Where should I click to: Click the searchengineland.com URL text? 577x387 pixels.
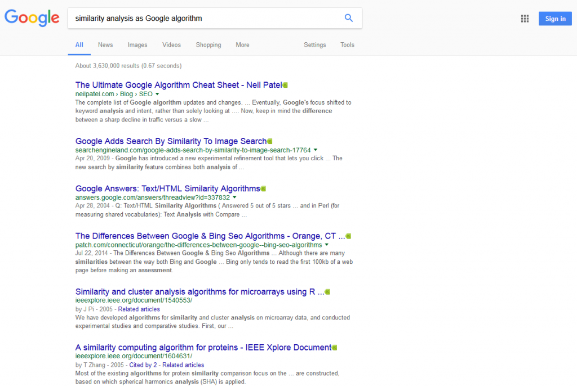click(x=193, y=150)
